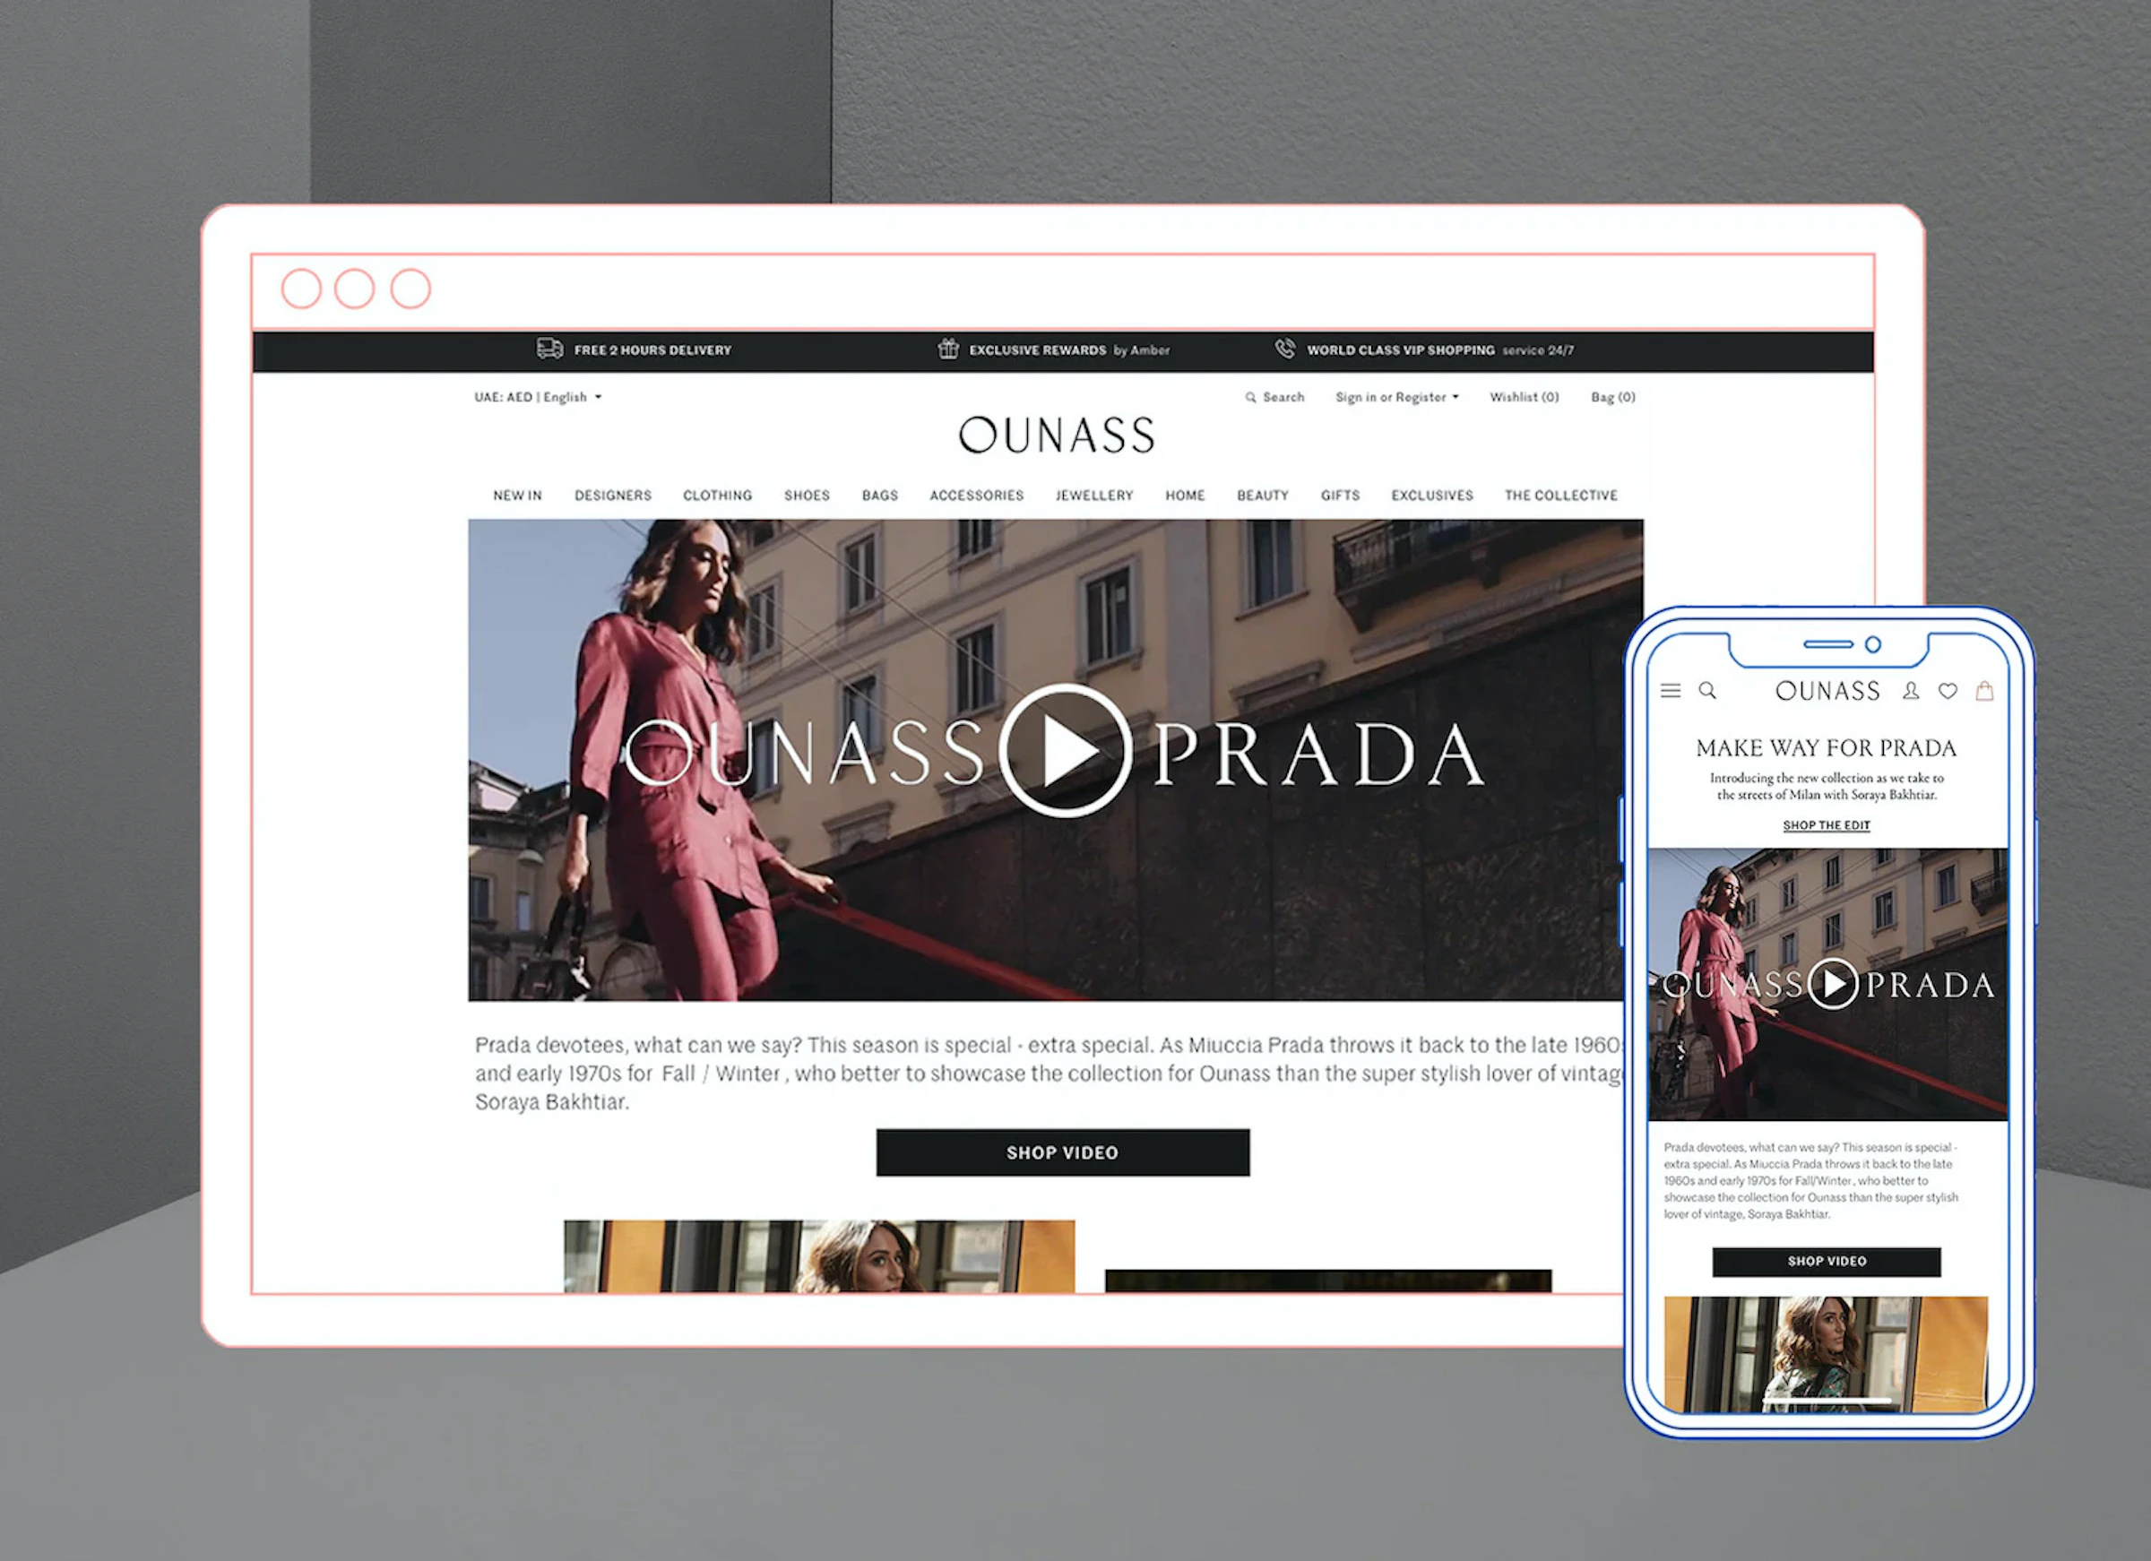This screenshot has height=1561, width=2151.
Task: Click the dark image thumbnail beside portrait
Action: click(1327, 1281)
